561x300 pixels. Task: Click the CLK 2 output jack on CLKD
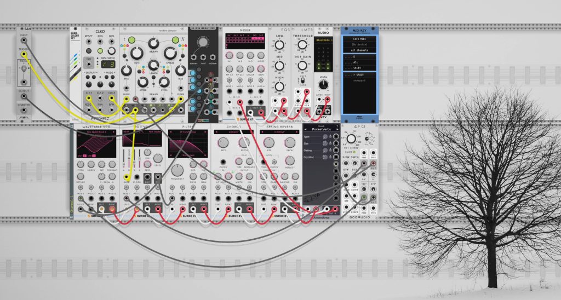[100, 99]
